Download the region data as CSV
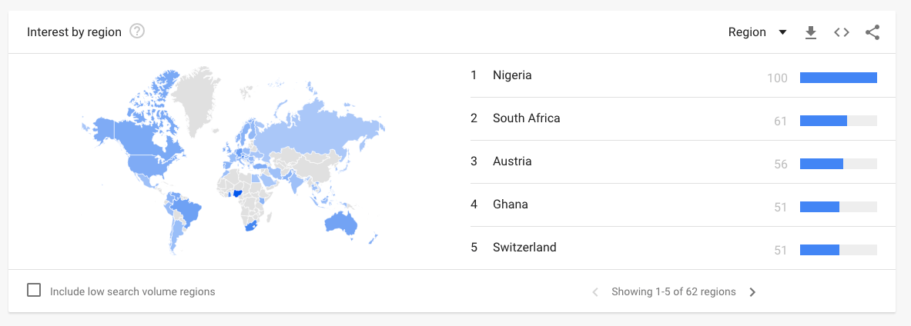The height and width of the screenshot is (326, 911). (810, 32)
